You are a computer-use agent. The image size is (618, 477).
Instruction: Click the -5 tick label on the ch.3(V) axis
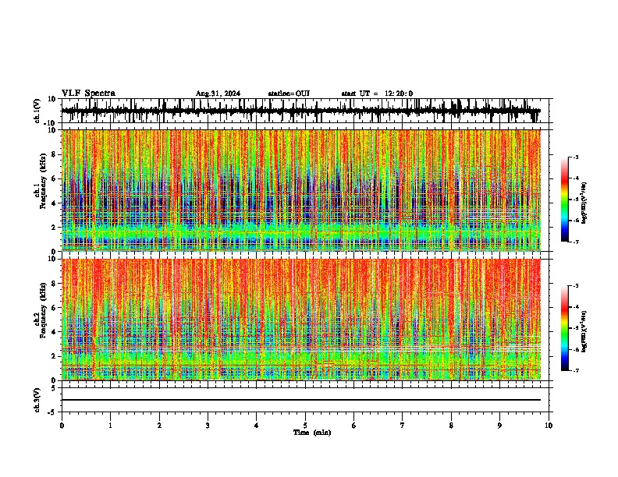click(53, 412)
